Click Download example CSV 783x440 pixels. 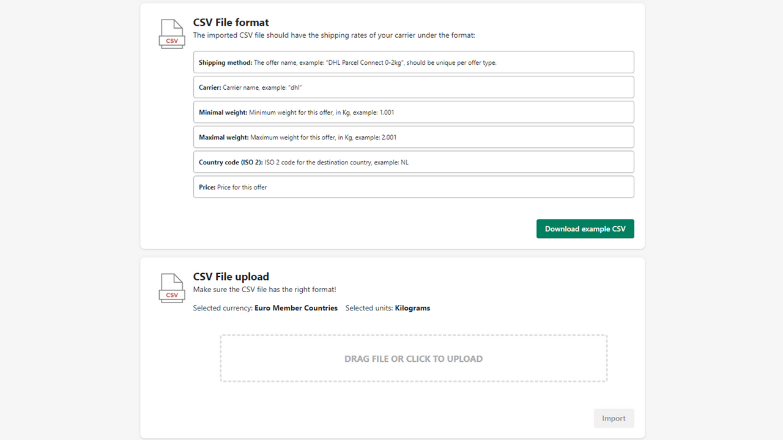click(x=585, y=228)
